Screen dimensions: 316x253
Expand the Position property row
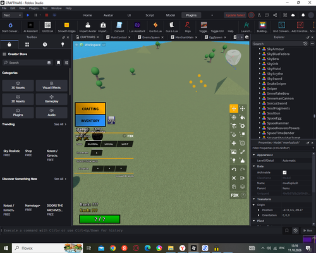click(x=258, y=210)
